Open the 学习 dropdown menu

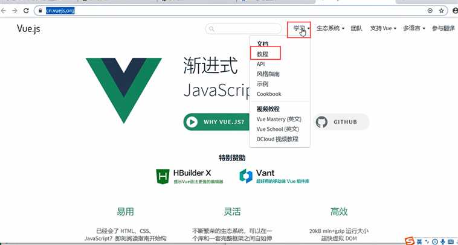click(302, 28)
